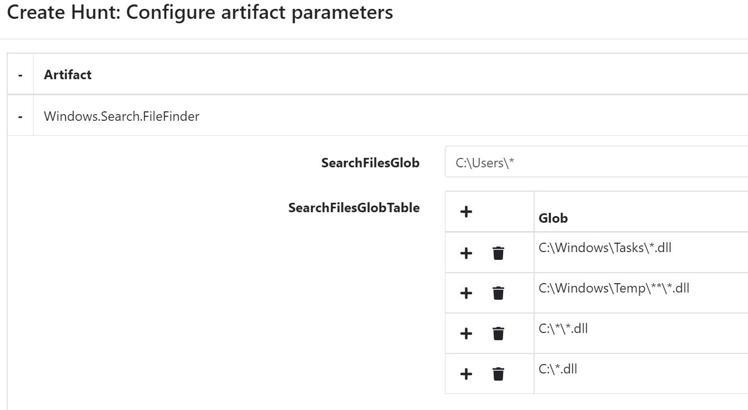The image size is (748, 410).
Task: Click the plus icon in Glob header row
Action: (x=466, y=212)
